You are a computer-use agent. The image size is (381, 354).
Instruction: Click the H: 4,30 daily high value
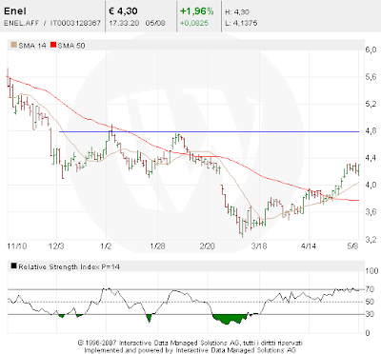tap(237, 12)
